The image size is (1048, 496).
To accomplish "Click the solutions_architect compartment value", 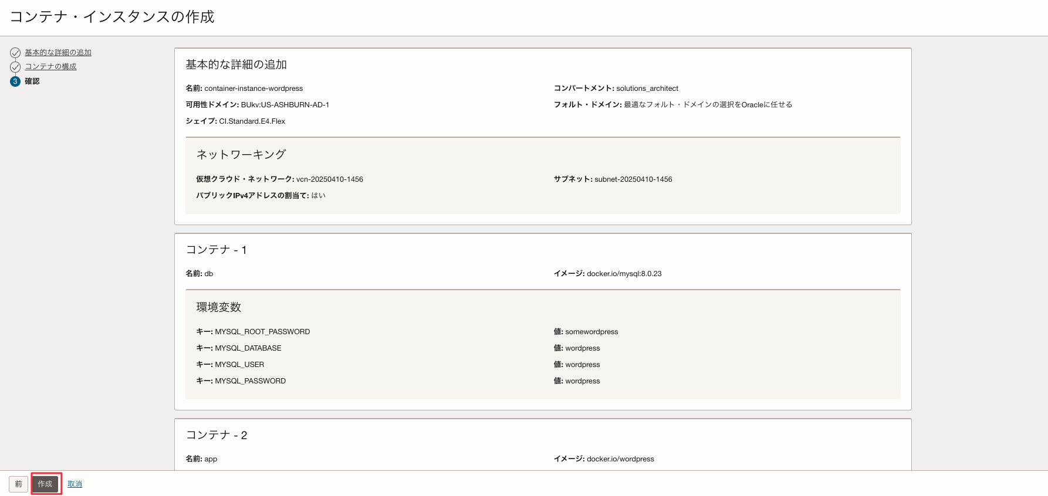I will 647,89.
